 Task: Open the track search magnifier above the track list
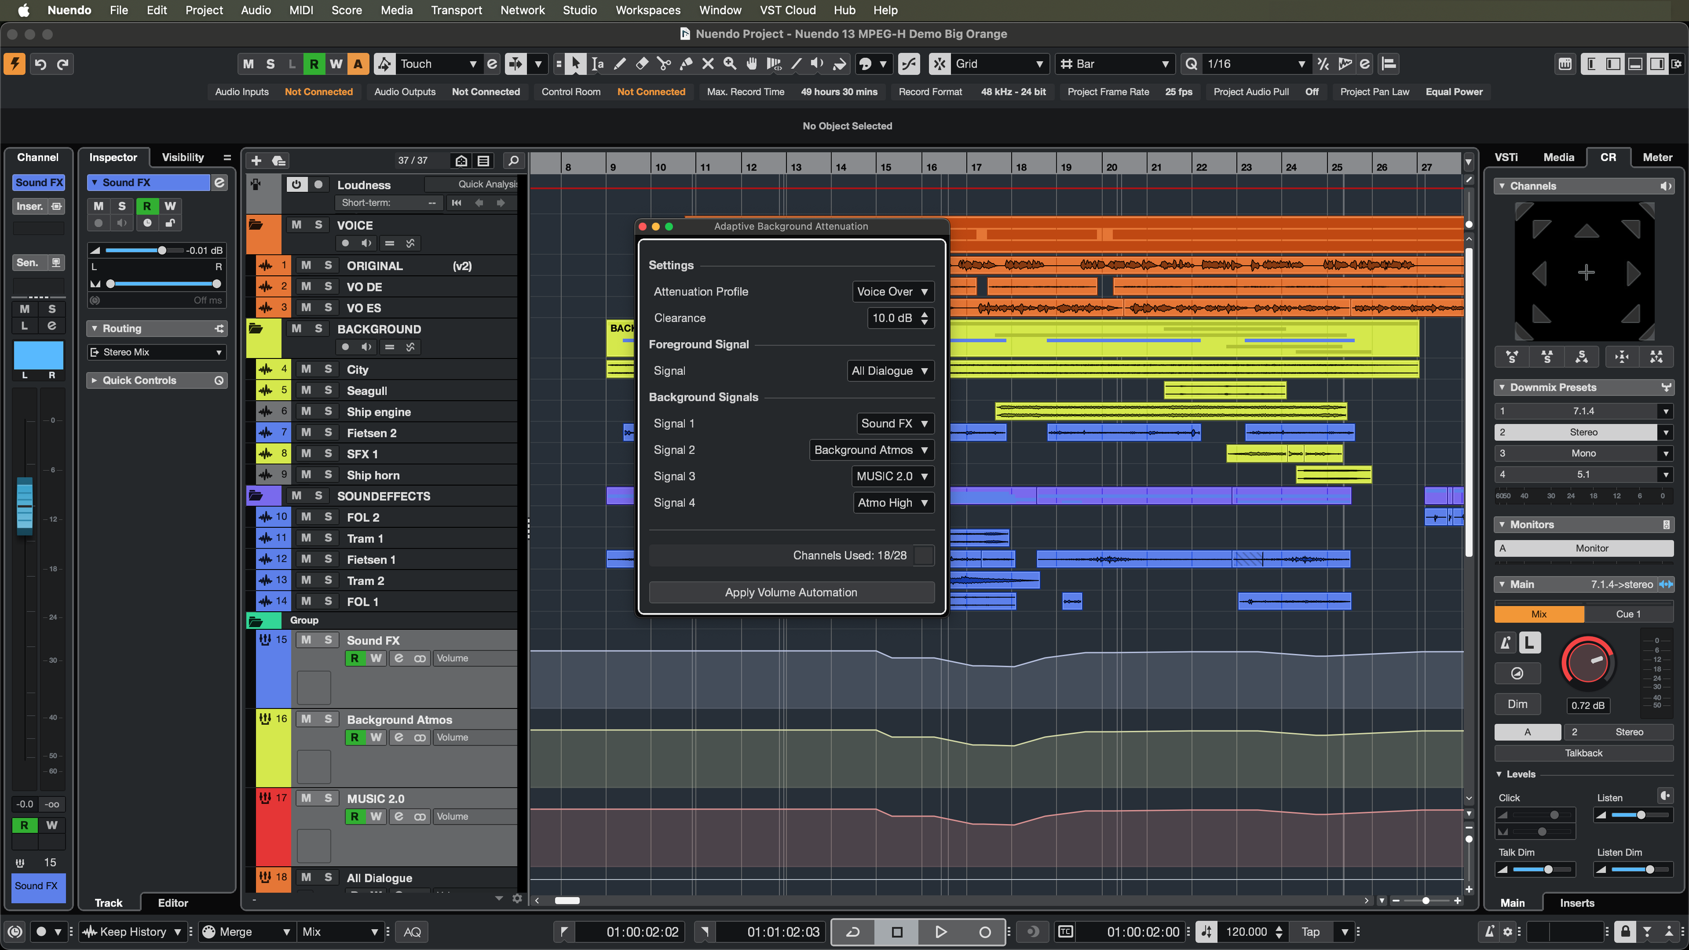pos(514,160)
